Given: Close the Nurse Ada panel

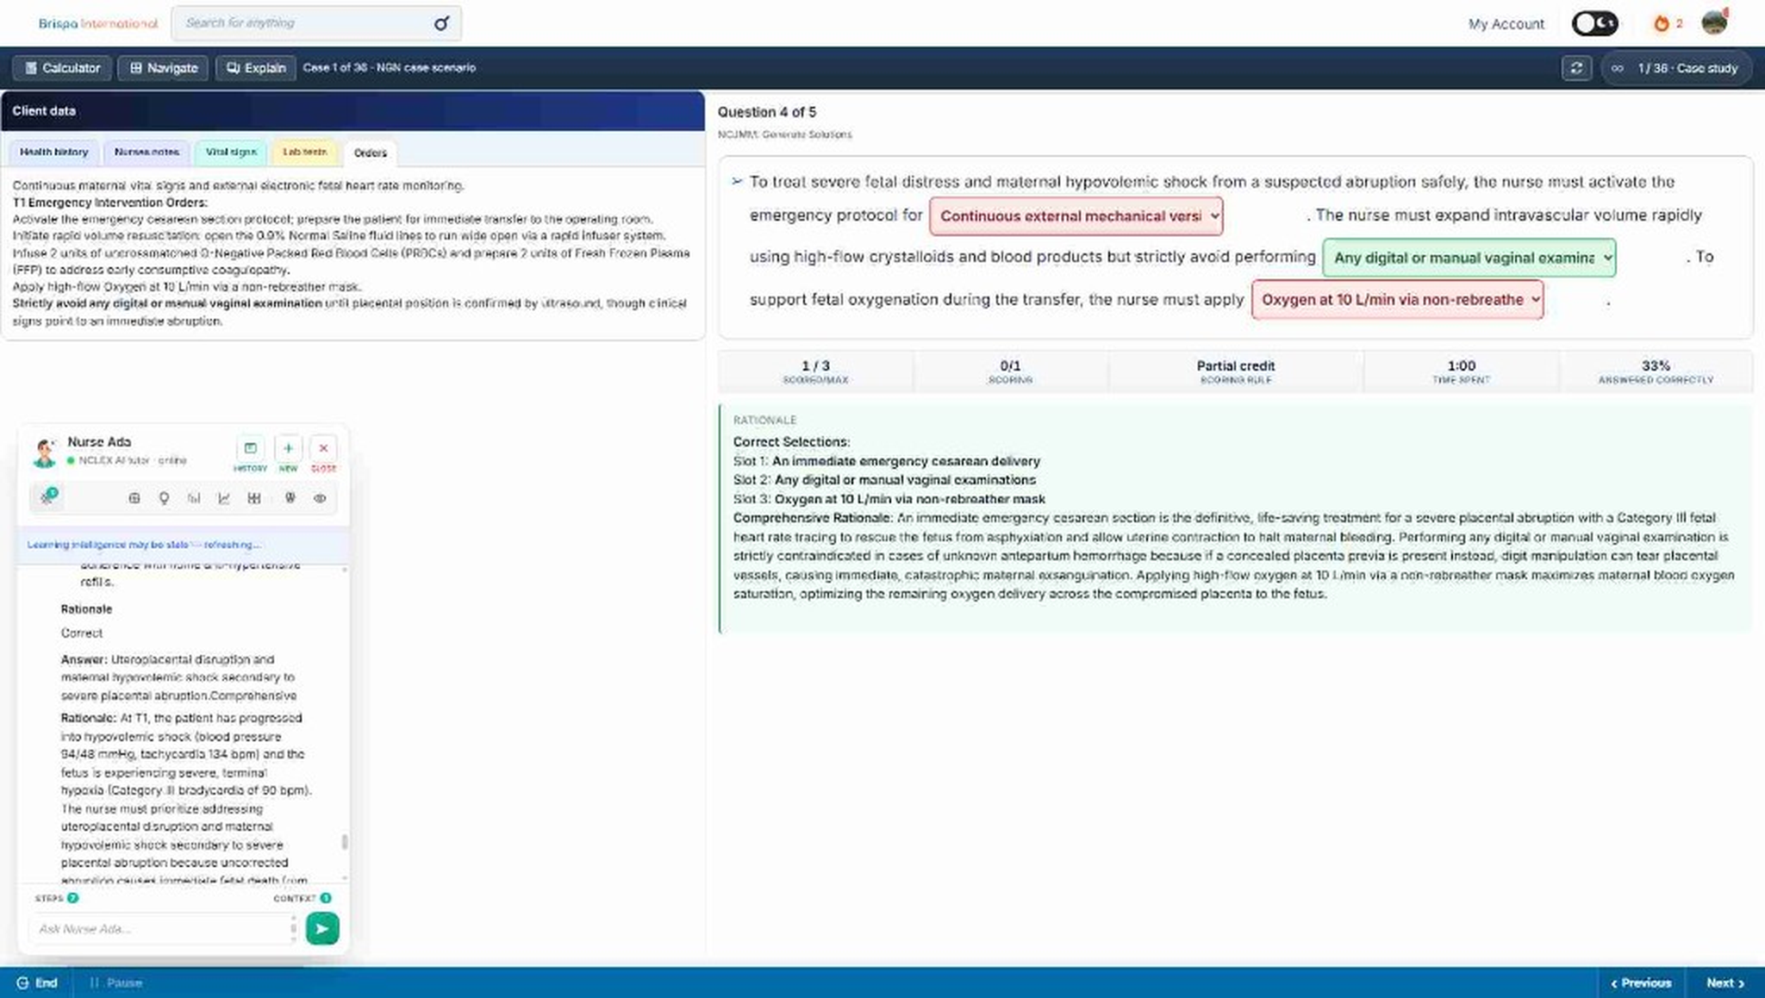Looking at the screenshot, I should tap(323, 453).
